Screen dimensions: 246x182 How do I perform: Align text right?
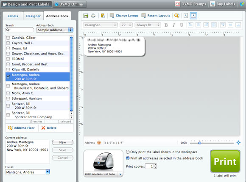click(x=206, y=25)
